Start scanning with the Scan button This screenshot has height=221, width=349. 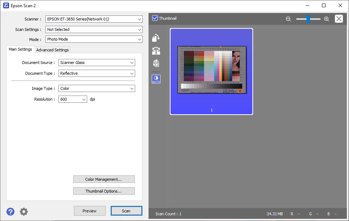[127, 211]
